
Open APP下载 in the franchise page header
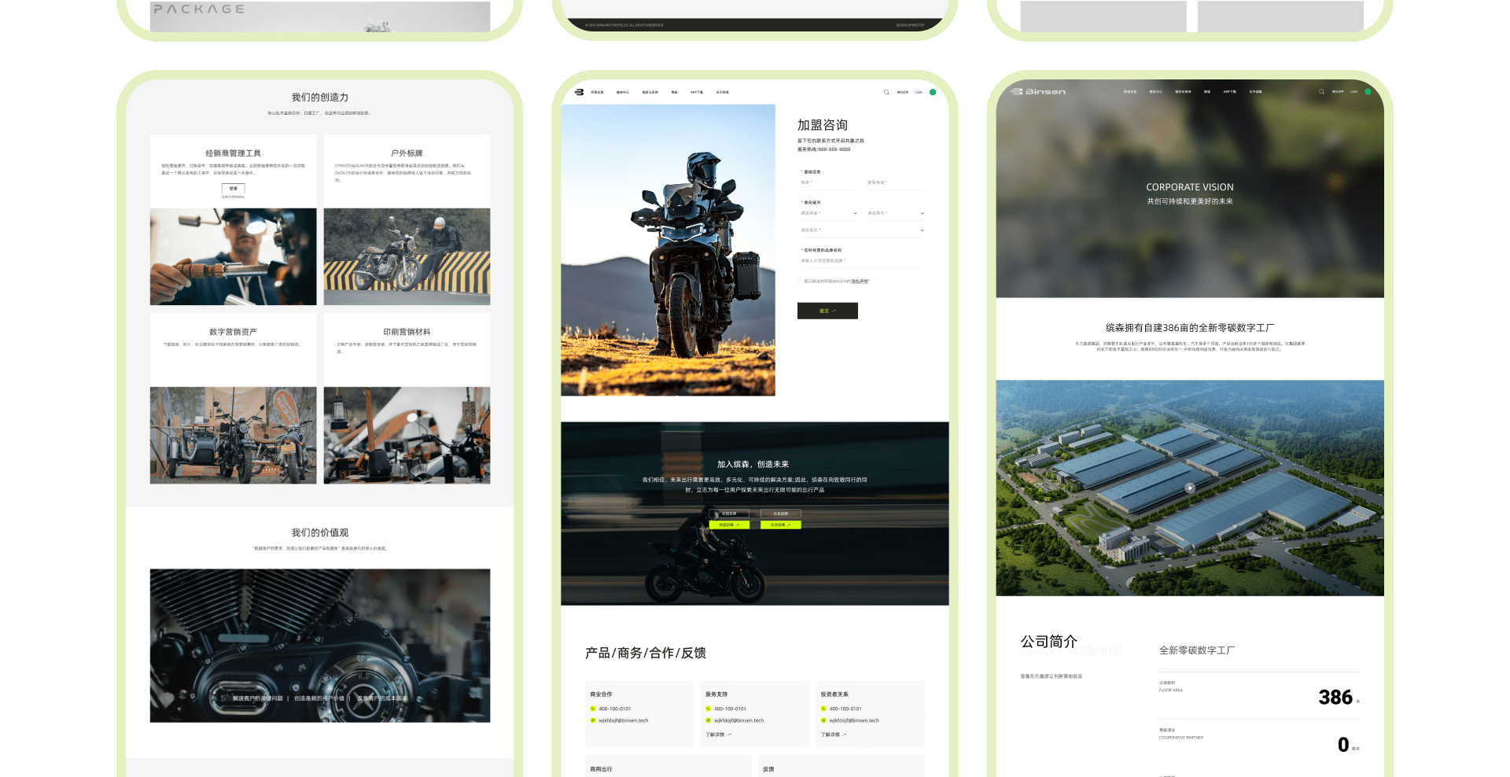click(697, 92)
